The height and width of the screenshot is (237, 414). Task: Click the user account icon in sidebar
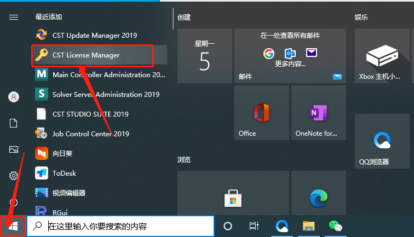tap(14, 97)
